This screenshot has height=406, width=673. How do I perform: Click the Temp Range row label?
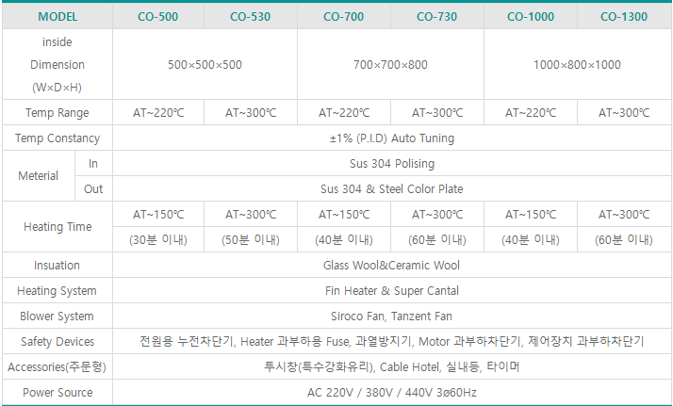tap(57, 113)
